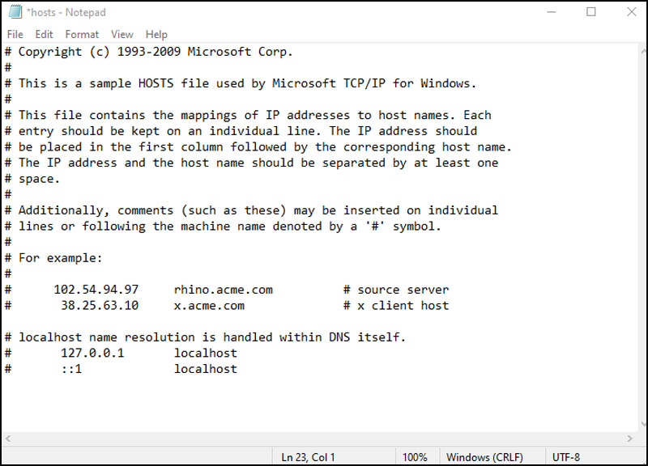The height and width of the screenshot is (466, 648).
Task: Open the Help menu
Action: pos(156,34)
